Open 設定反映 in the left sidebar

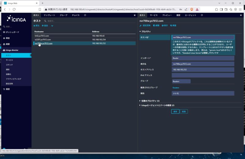point(9,84)
